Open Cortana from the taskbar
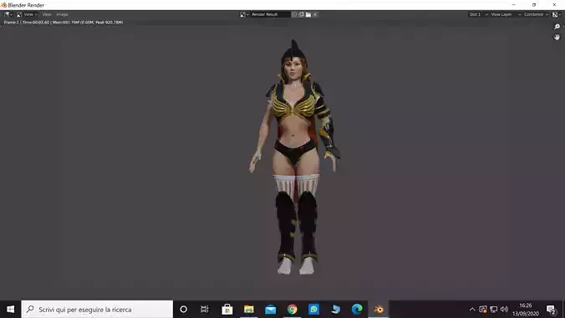Screen dimensions: 565x318 click(x=183, y=310)
